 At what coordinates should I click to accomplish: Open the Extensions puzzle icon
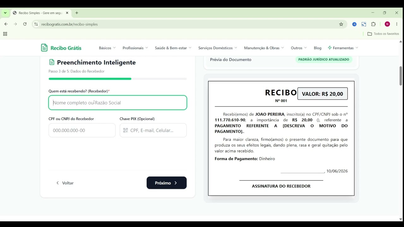[x=373, y=24]
